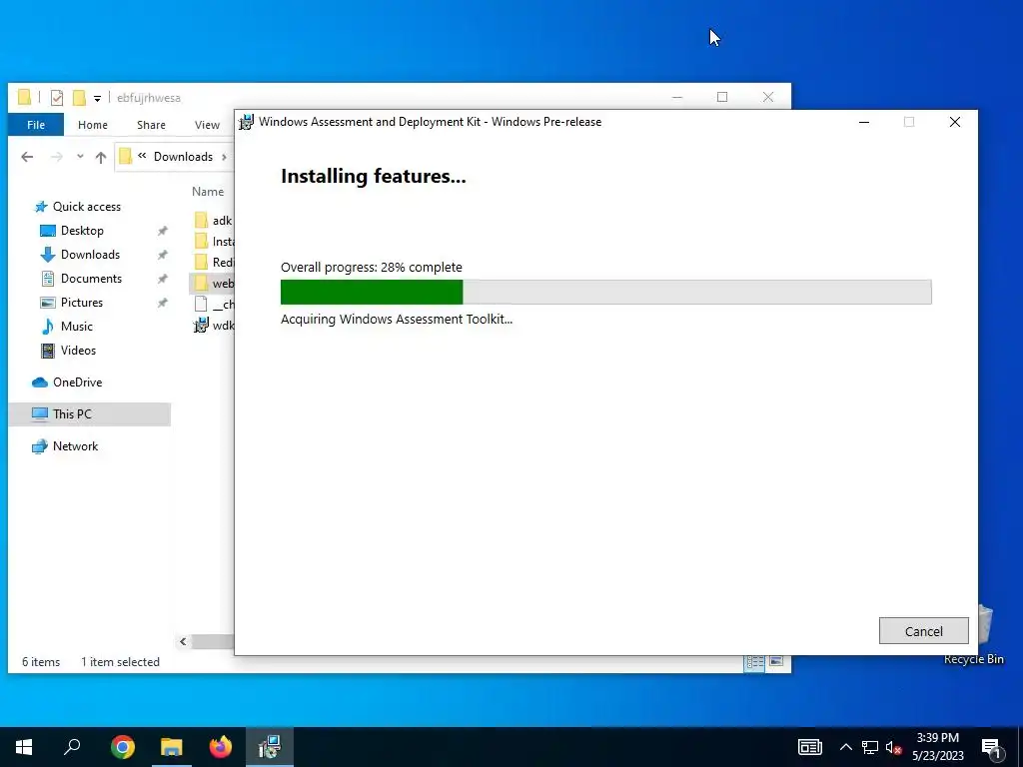Sort files by Name column
The height and width of the screenshot is (767, 1023).
pyautogui.click(x=208, y=191)
